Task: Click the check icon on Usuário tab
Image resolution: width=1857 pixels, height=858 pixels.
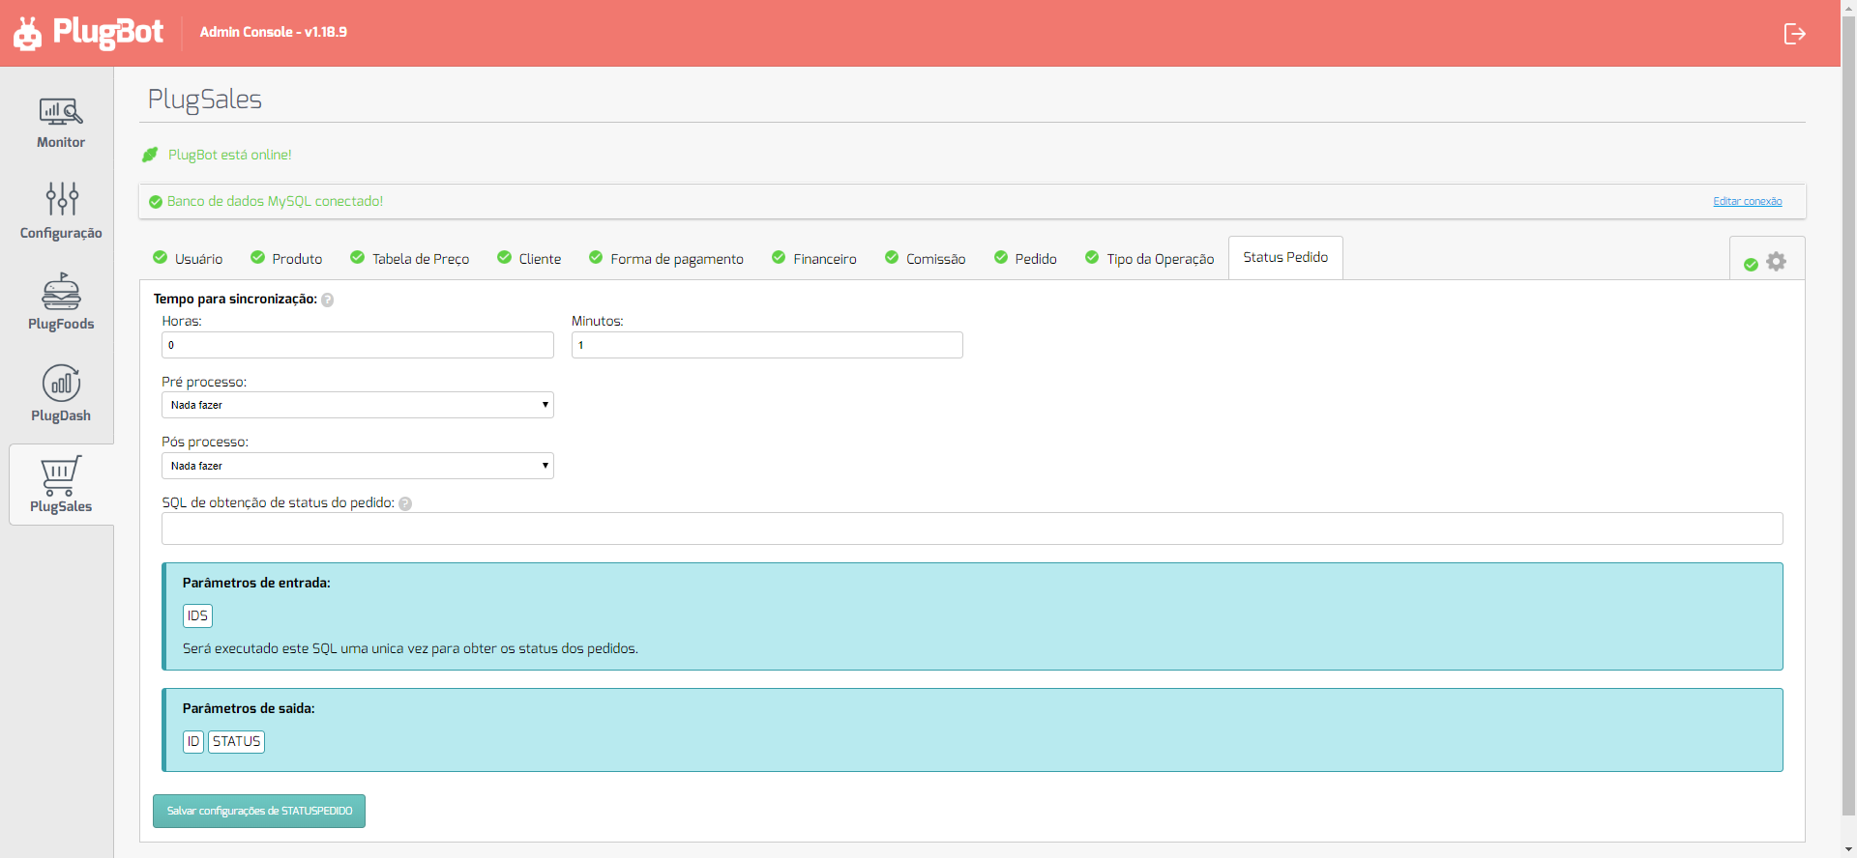Action: click(x=161, y=257)
